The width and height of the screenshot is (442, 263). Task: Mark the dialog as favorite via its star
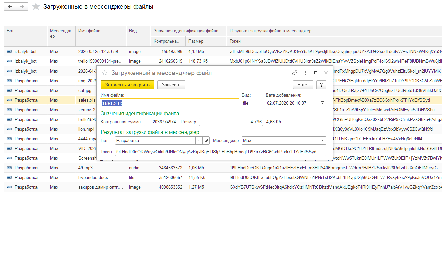[105, 73]
